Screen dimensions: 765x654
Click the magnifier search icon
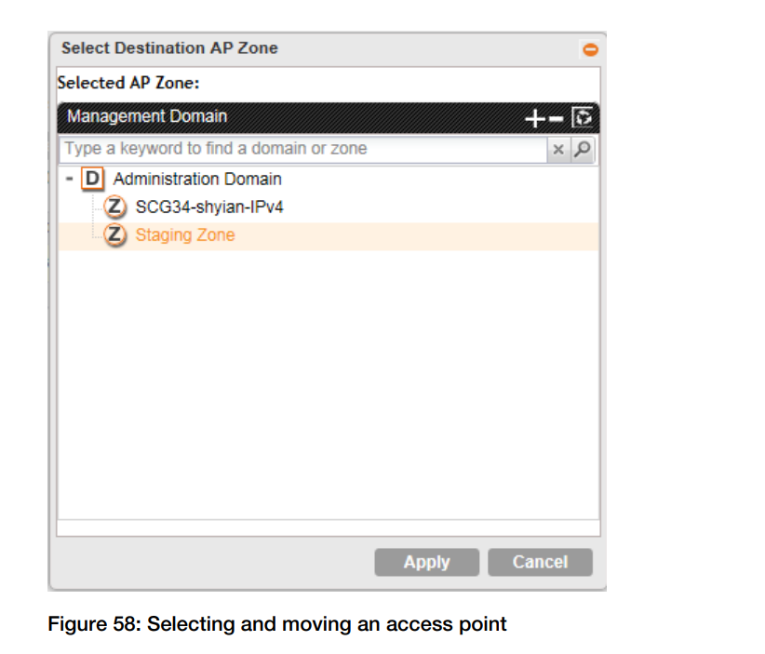(x=583, y=149)
